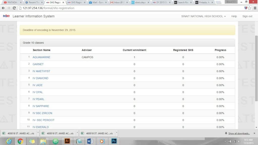Open the Chrome hamburger menu
This screenshot has width=258, height=145.
pyautogui.click(x=255, y=8)
